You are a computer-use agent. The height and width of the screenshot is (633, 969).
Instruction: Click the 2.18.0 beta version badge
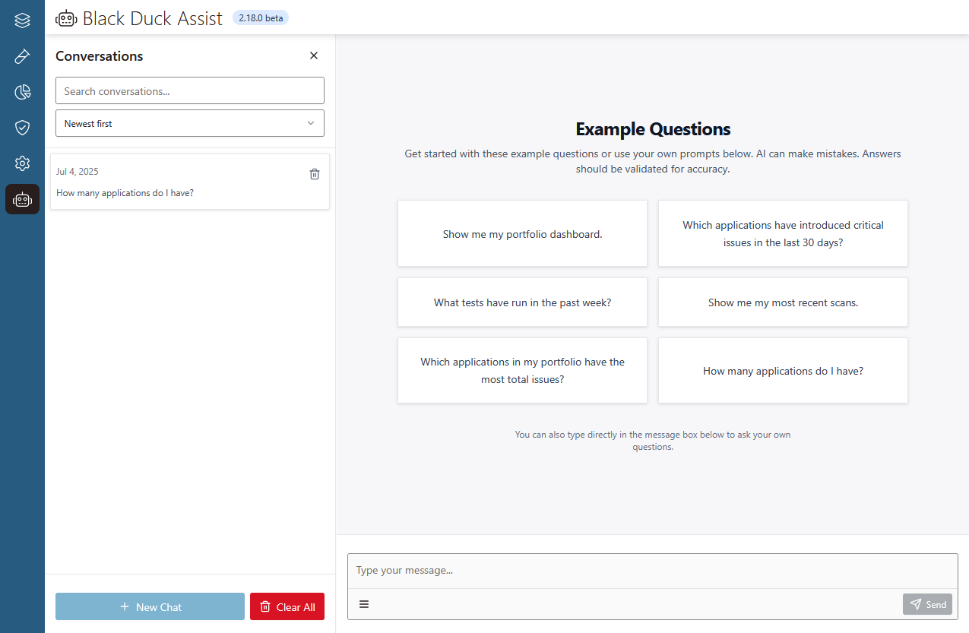(261, 17)
